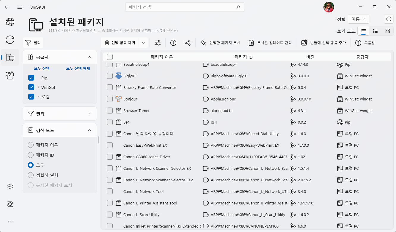Click WinGet source icon in Bonjour row
396x232 pixels.
340,99
